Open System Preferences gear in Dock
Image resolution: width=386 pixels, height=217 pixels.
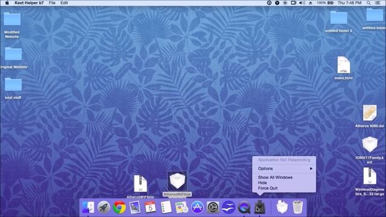pos(213,207)
